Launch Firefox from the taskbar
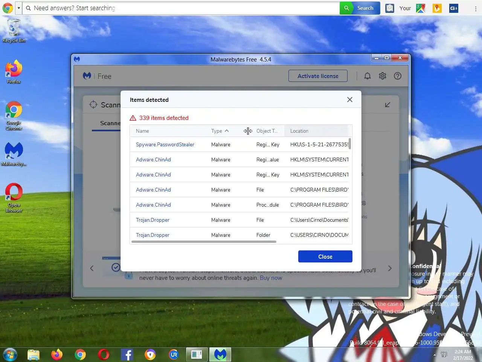Viewport: 482px width, 362px height. coord(57,354)
